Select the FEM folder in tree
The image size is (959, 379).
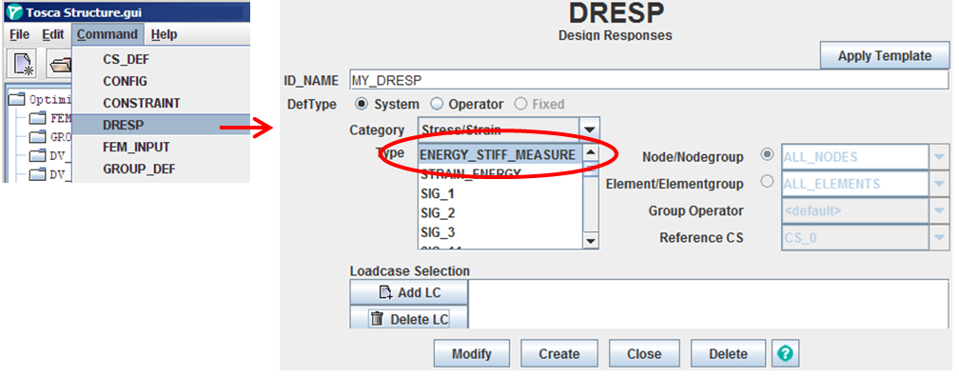[x=51, y=118]
